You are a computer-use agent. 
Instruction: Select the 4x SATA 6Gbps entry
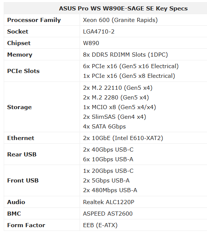(104, 127)
